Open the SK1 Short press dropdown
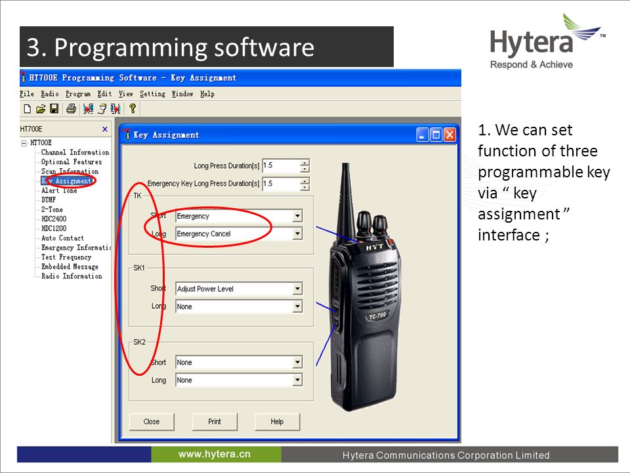The image size is (630, 473). (297, 289)
